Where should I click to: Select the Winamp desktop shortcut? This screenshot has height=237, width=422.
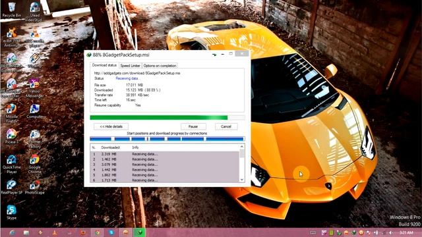34,61
